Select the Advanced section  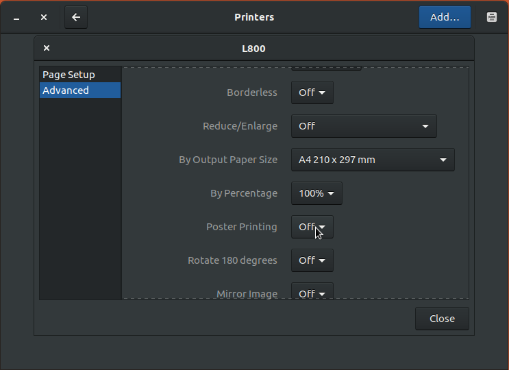point(80,90)
